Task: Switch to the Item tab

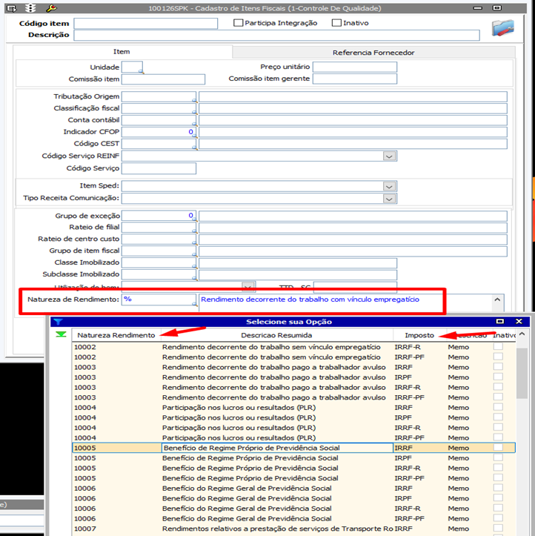Action: tap(122, 52)
